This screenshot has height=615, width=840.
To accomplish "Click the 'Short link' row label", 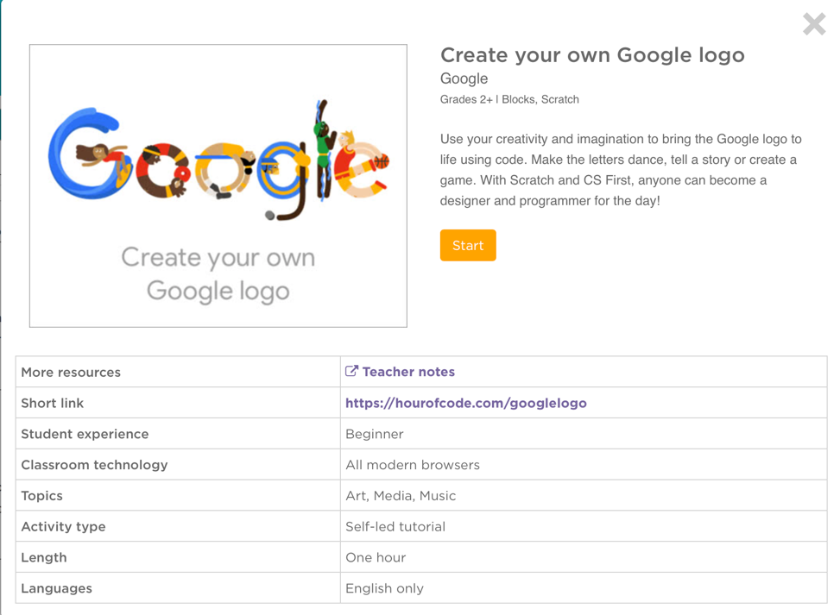I will pos(53,403).
